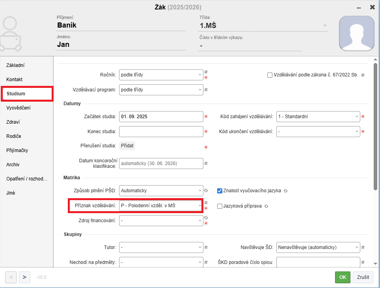Click the hash icon beside Vzdělávací program
Viewport: 380px width, 288px height.
pos(206,90)
